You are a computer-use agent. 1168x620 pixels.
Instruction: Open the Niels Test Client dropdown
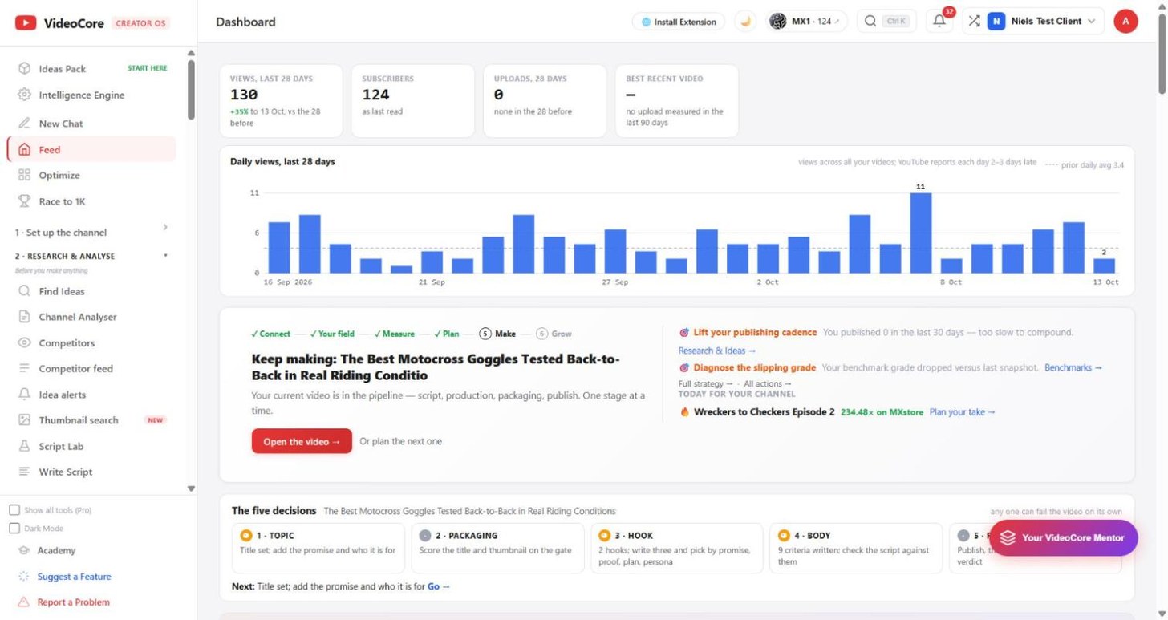pos(1044,22)
